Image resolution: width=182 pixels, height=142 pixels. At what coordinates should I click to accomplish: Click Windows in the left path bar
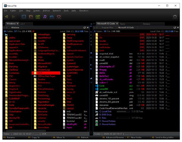point(15,28)
